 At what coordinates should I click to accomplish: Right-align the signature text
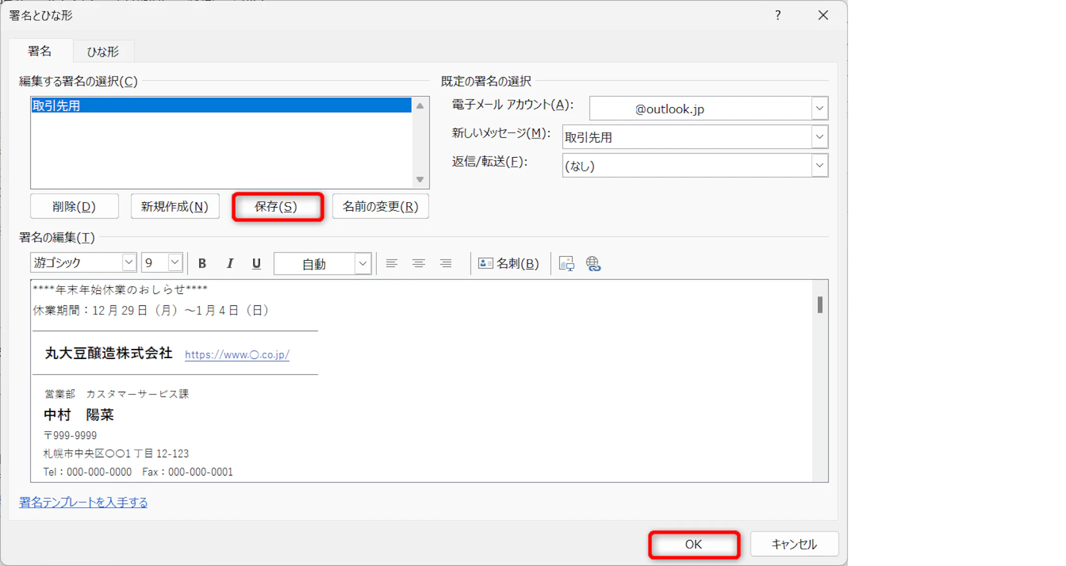(x=446, y=264)
